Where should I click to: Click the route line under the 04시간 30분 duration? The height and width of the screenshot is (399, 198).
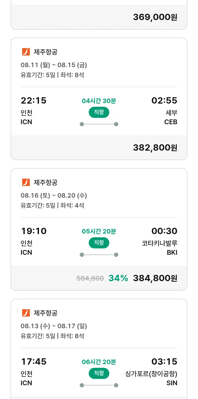click(x=99, y=124)
